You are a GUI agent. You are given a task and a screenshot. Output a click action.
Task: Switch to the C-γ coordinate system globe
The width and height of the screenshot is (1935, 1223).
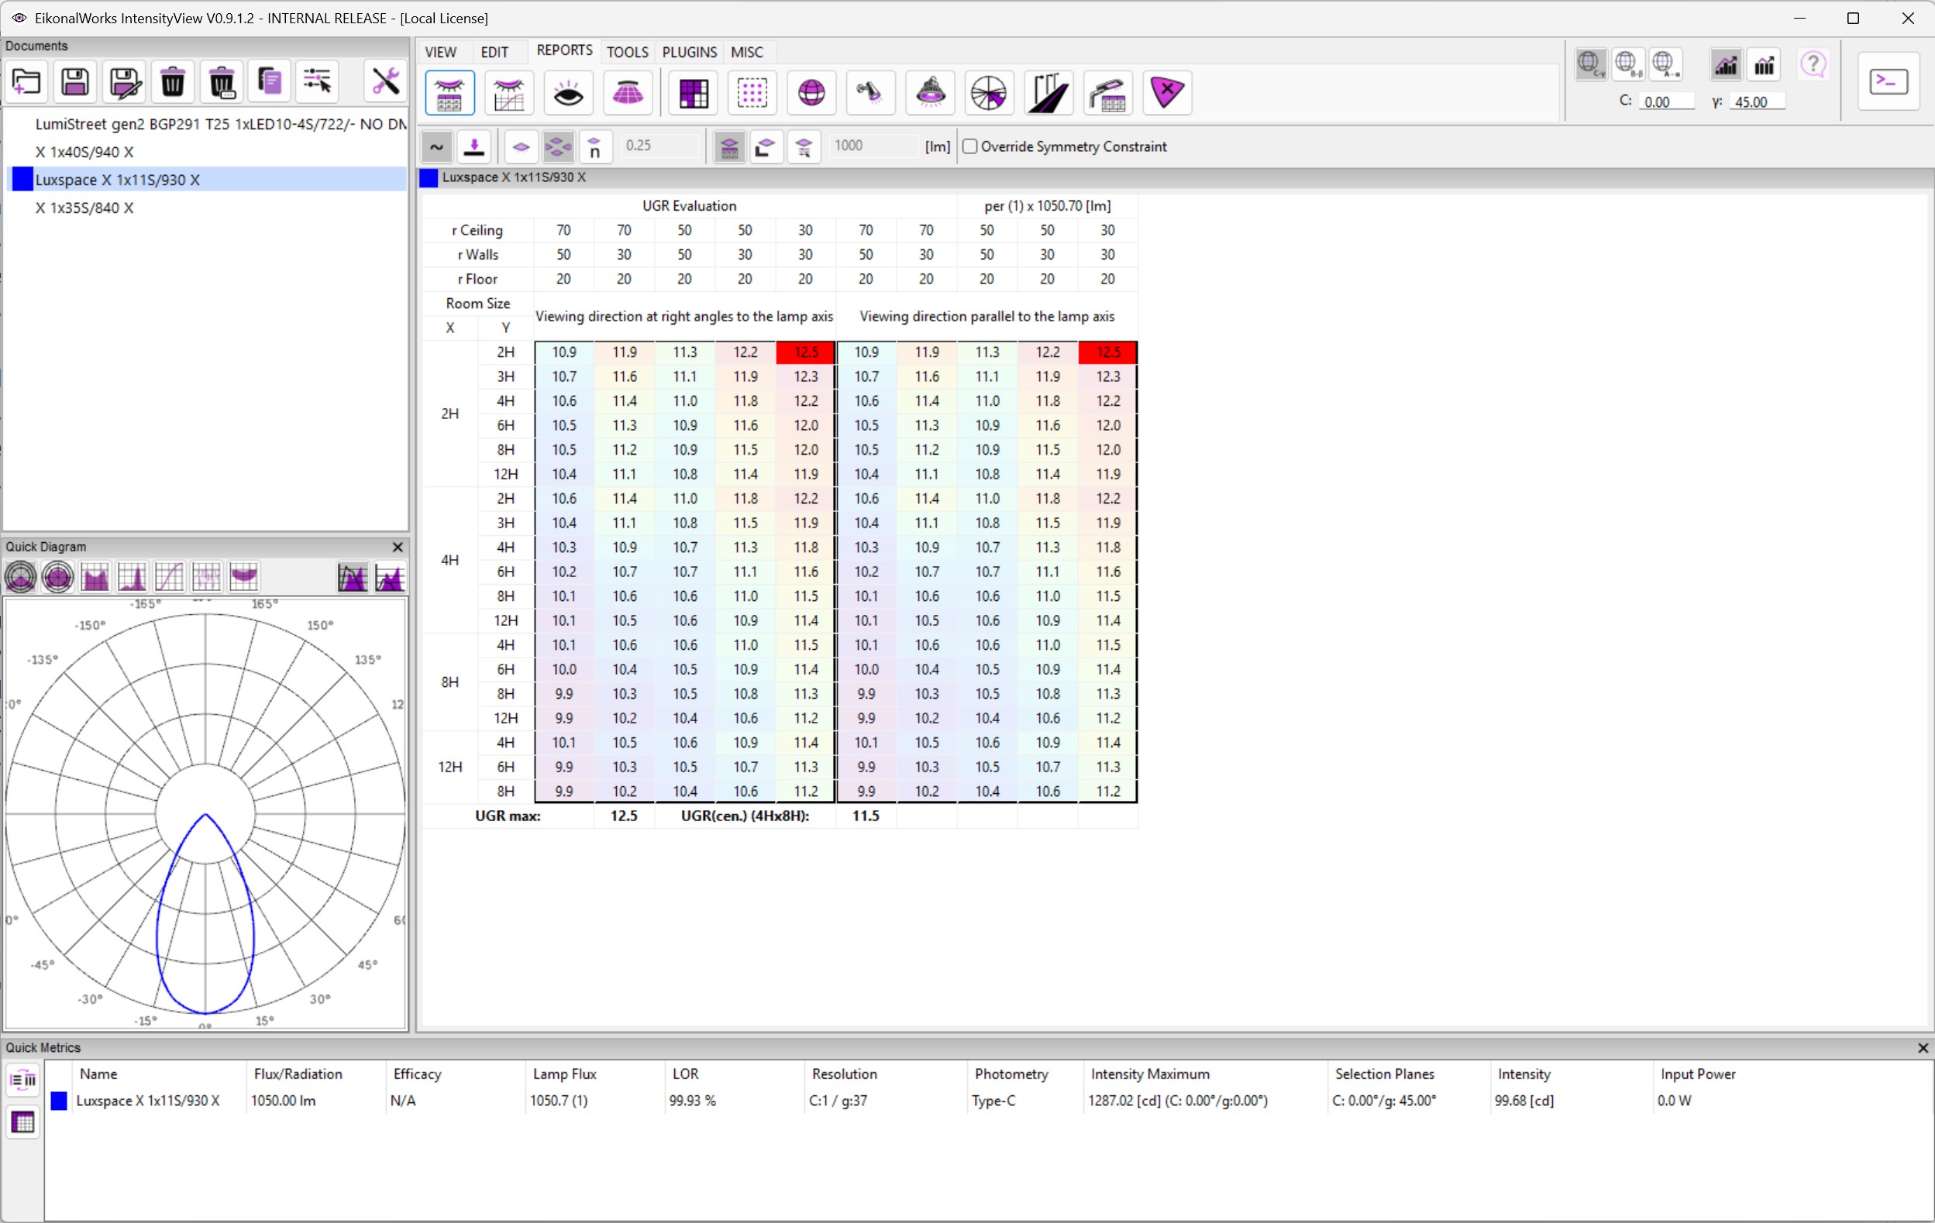click(x=1590, y=64)
